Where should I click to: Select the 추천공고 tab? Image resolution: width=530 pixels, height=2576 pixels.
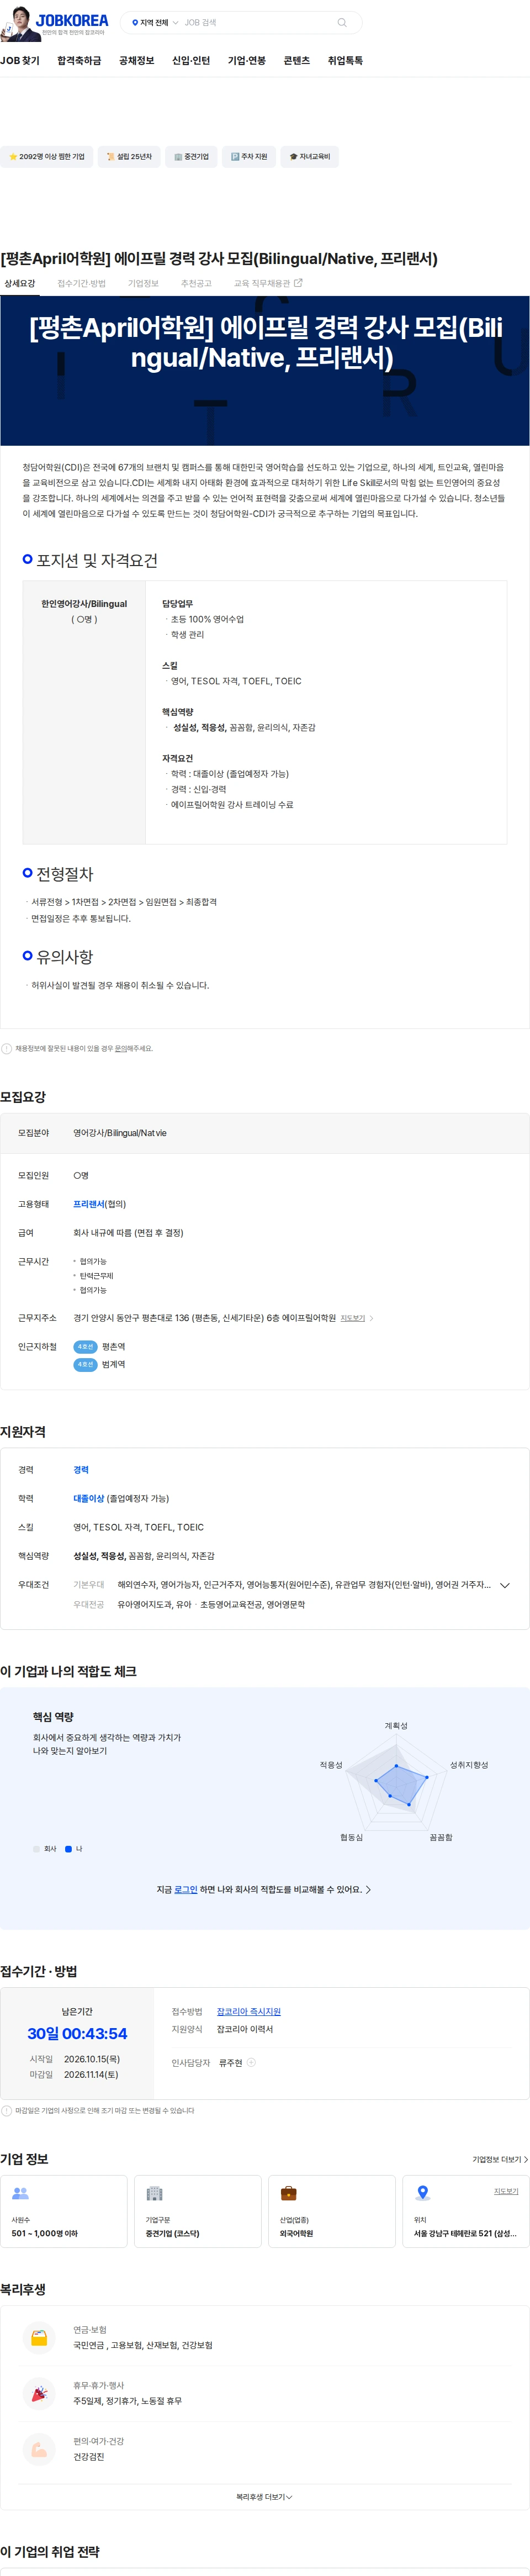pos(196,284)
